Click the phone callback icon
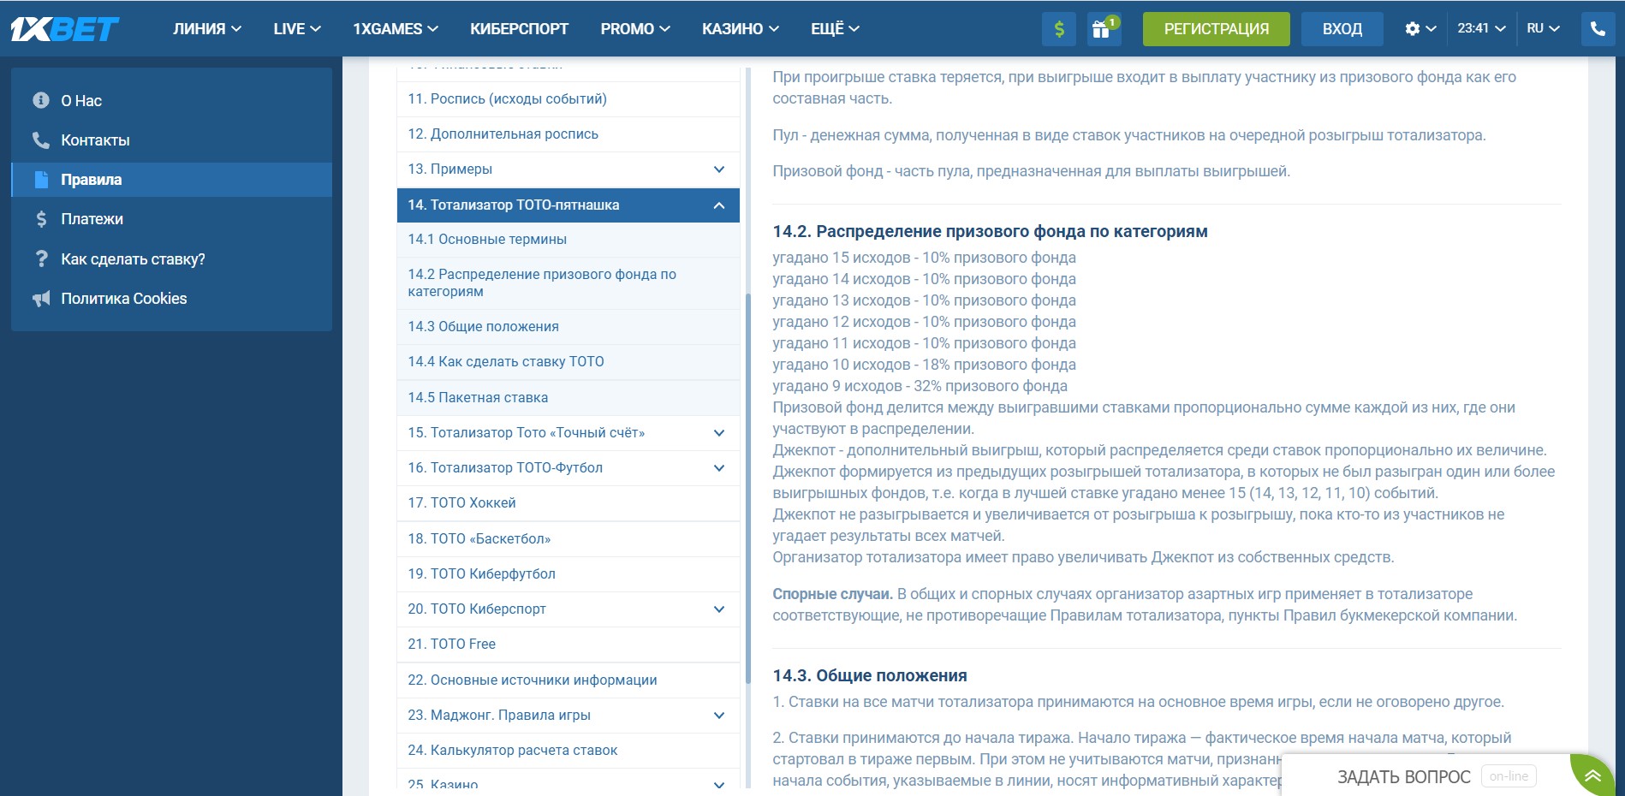 coord(1598,29)
